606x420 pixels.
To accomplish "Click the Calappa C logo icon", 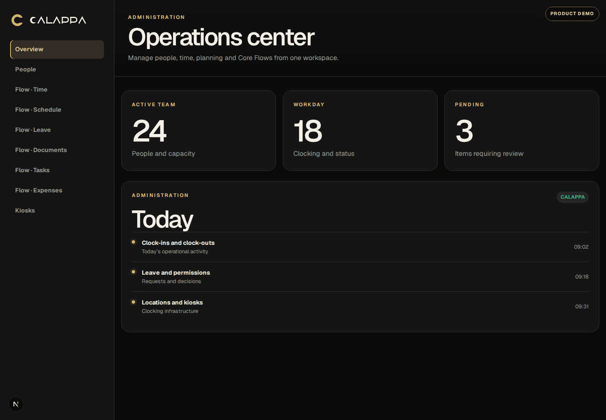I will point(17,20).
